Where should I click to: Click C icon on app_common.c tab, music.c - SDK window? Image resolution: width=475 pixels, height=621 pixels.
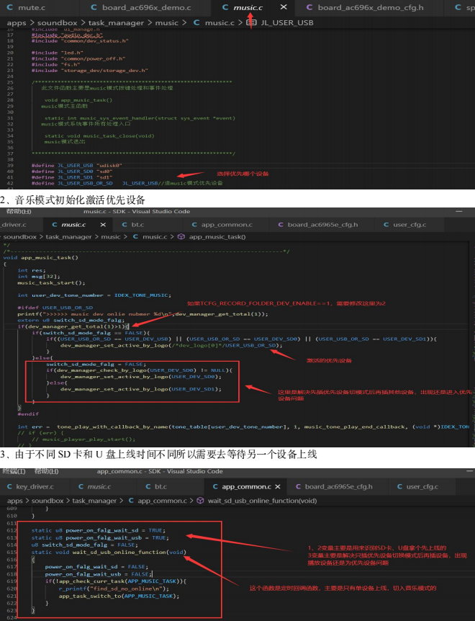(194, 225)
